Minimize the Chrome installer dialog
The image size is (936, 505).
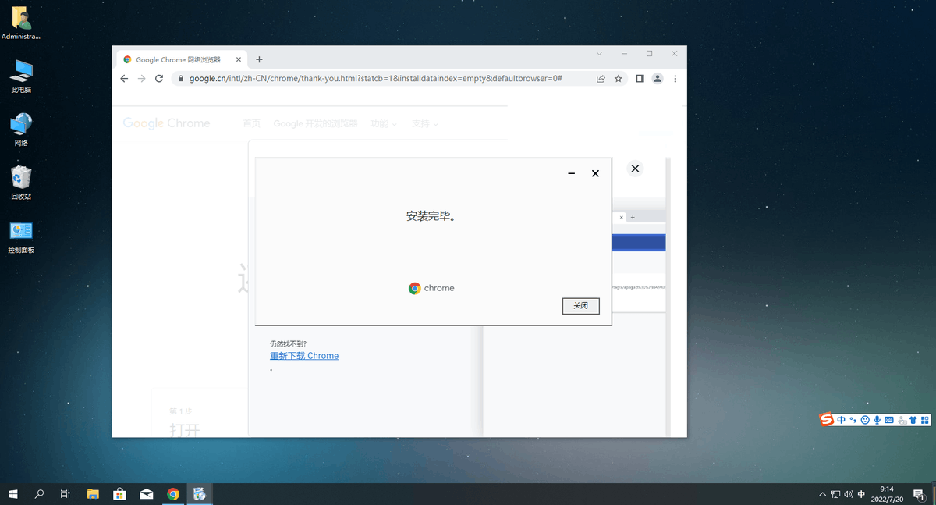[x=572, y=173]
